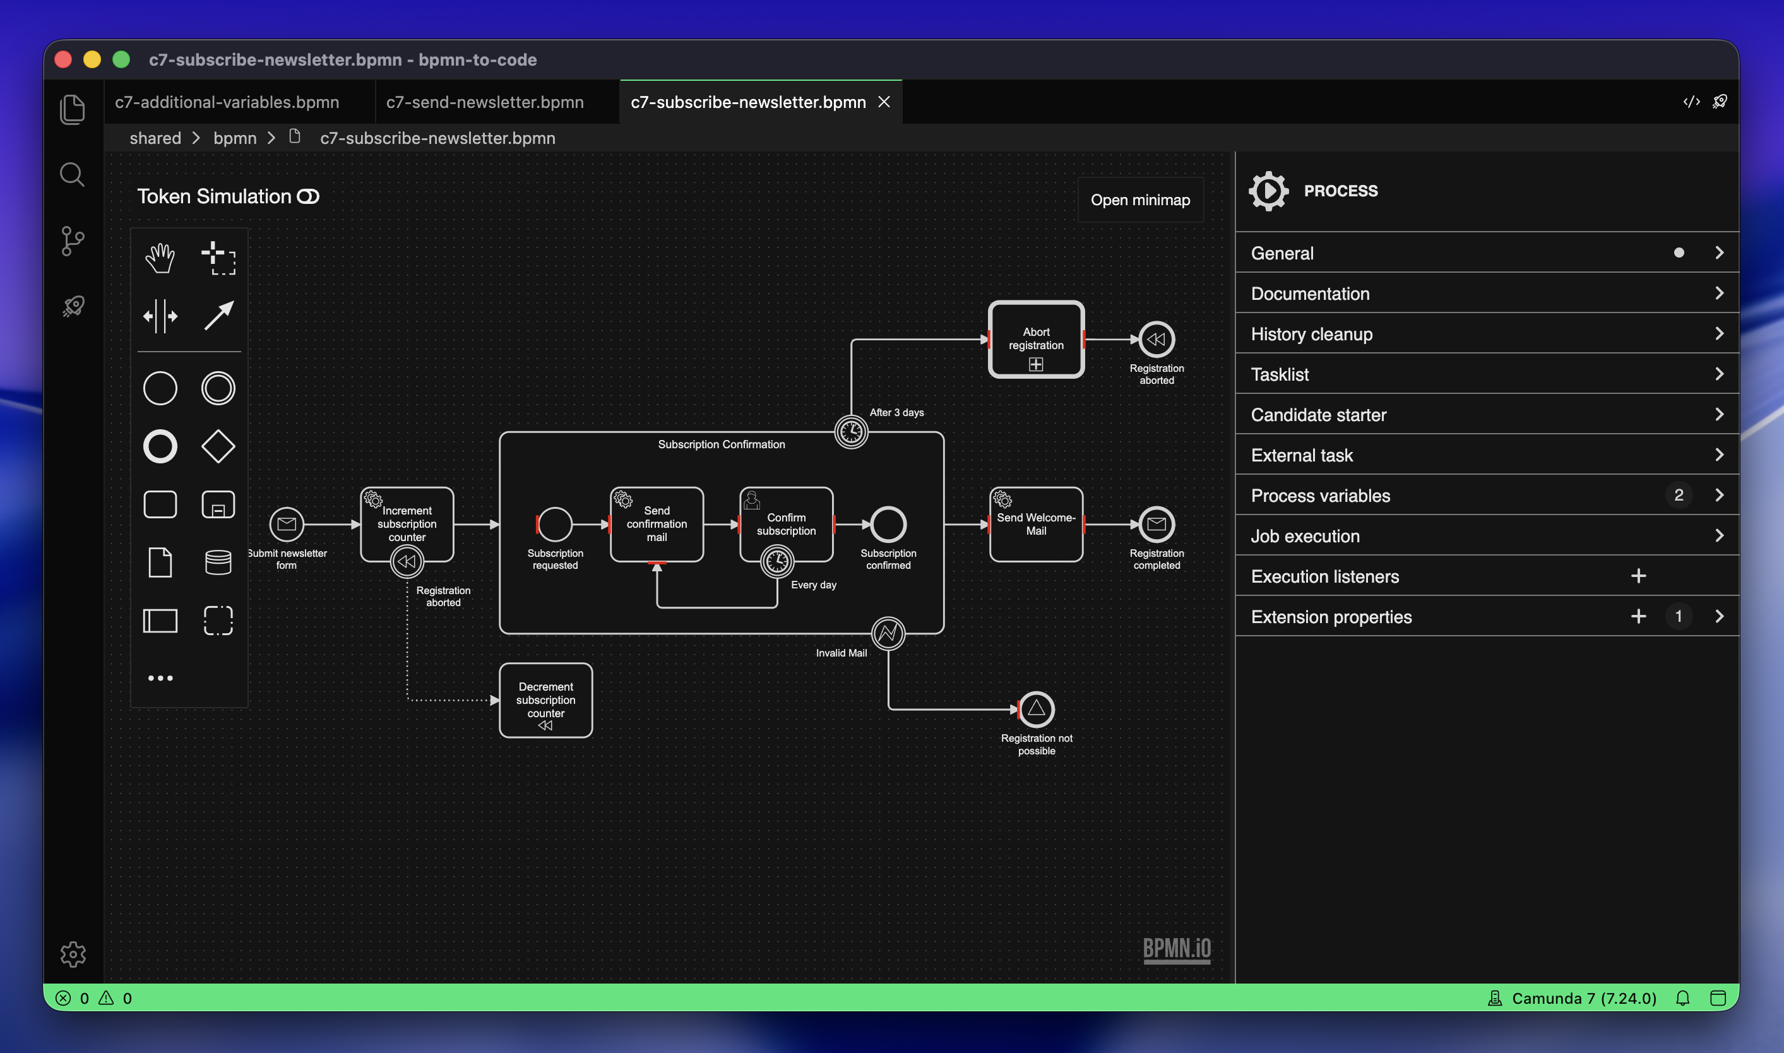
Task: Click the deploy rocket icon in tab bar
Action: click(1720, 102)
